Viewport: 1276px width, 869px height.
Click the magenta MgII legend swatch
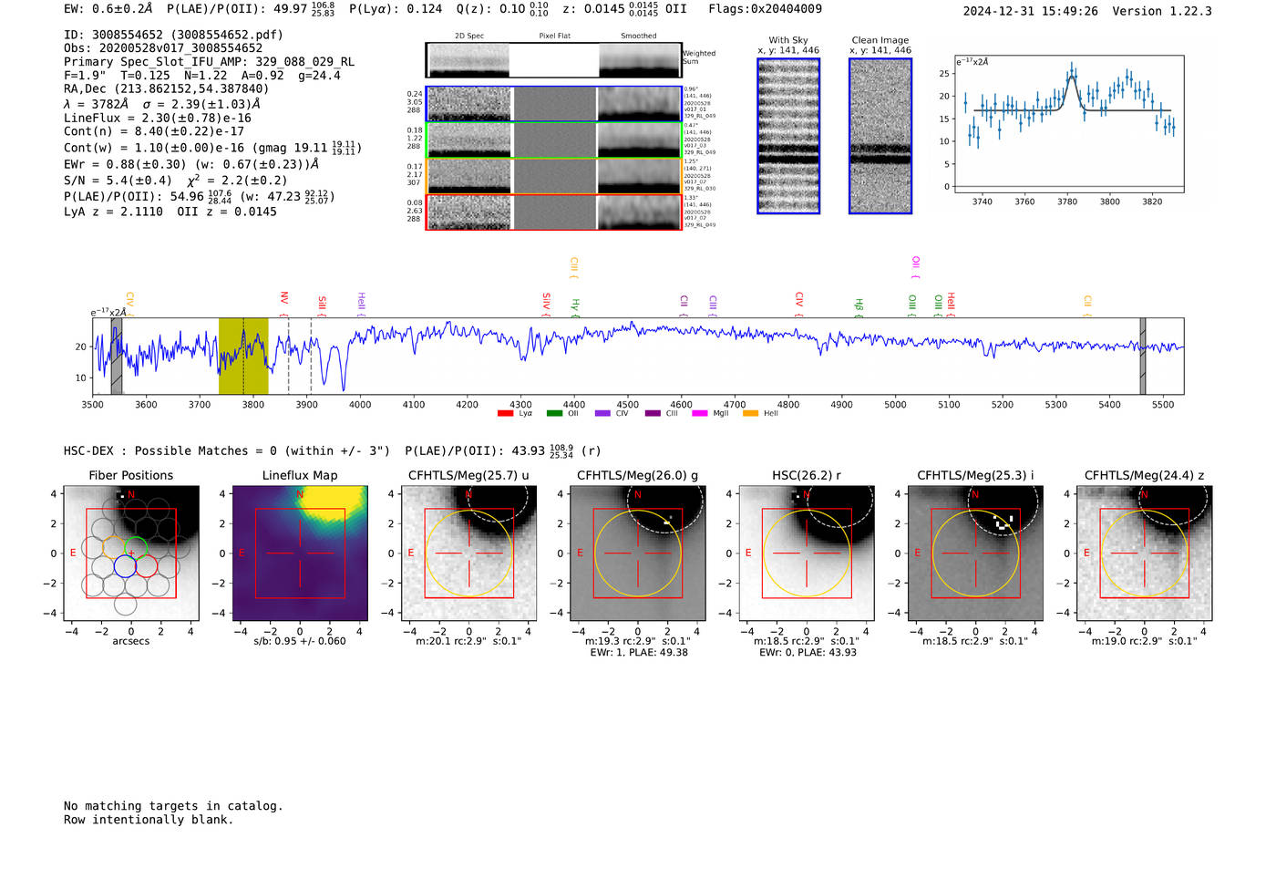pos(700,414)
